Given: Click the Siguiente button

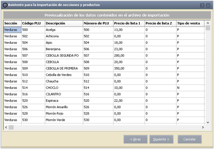Looking at the screenshot, I should (x=161, y=139).
